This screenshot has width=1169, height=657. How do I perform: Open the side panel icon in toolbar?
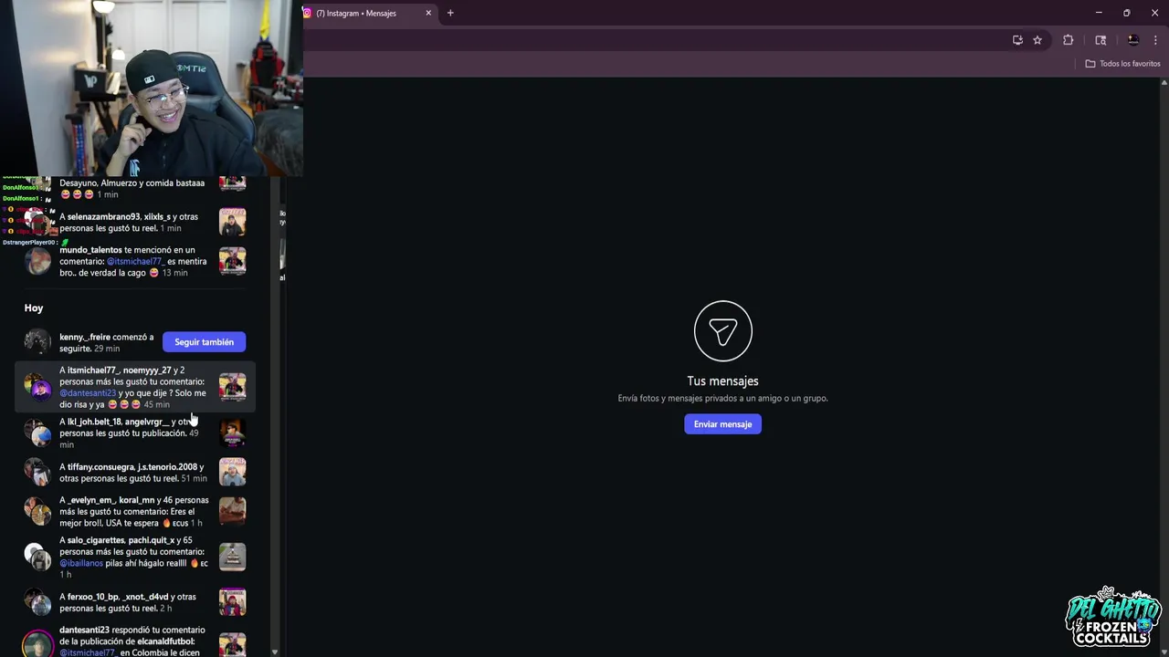tap(1101, 40)
